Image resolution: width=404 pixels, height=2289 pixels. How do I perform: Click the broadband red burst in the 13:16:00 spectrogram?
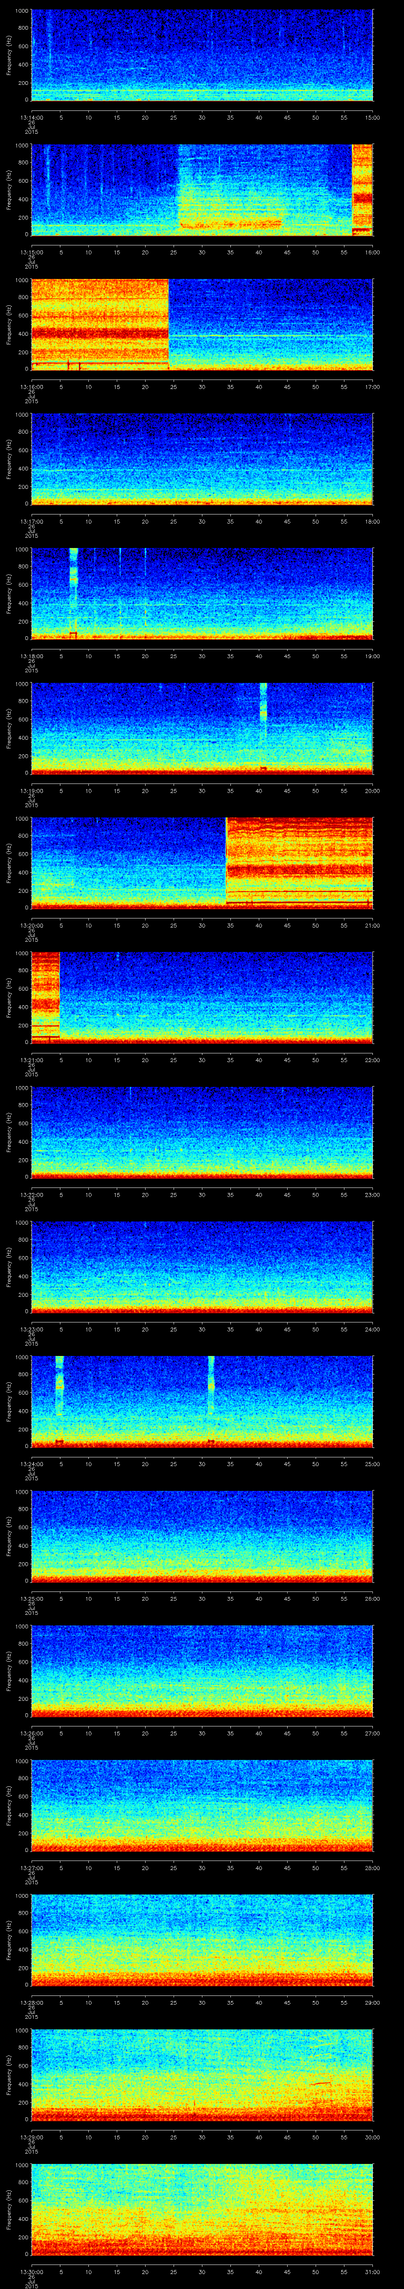coord(99,324)
